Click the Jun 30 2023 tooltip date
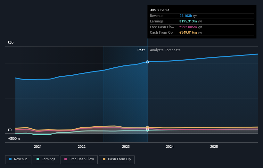Screen dimensions: 263x168 pyautogui.click(x=160, y=10)
